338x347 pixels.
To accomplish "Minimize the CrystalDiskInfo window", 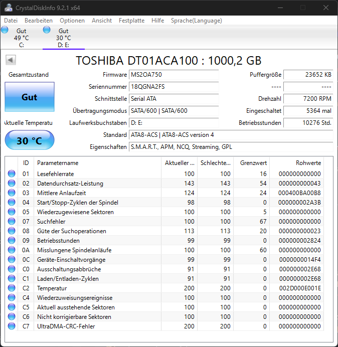I will point(280,8).
